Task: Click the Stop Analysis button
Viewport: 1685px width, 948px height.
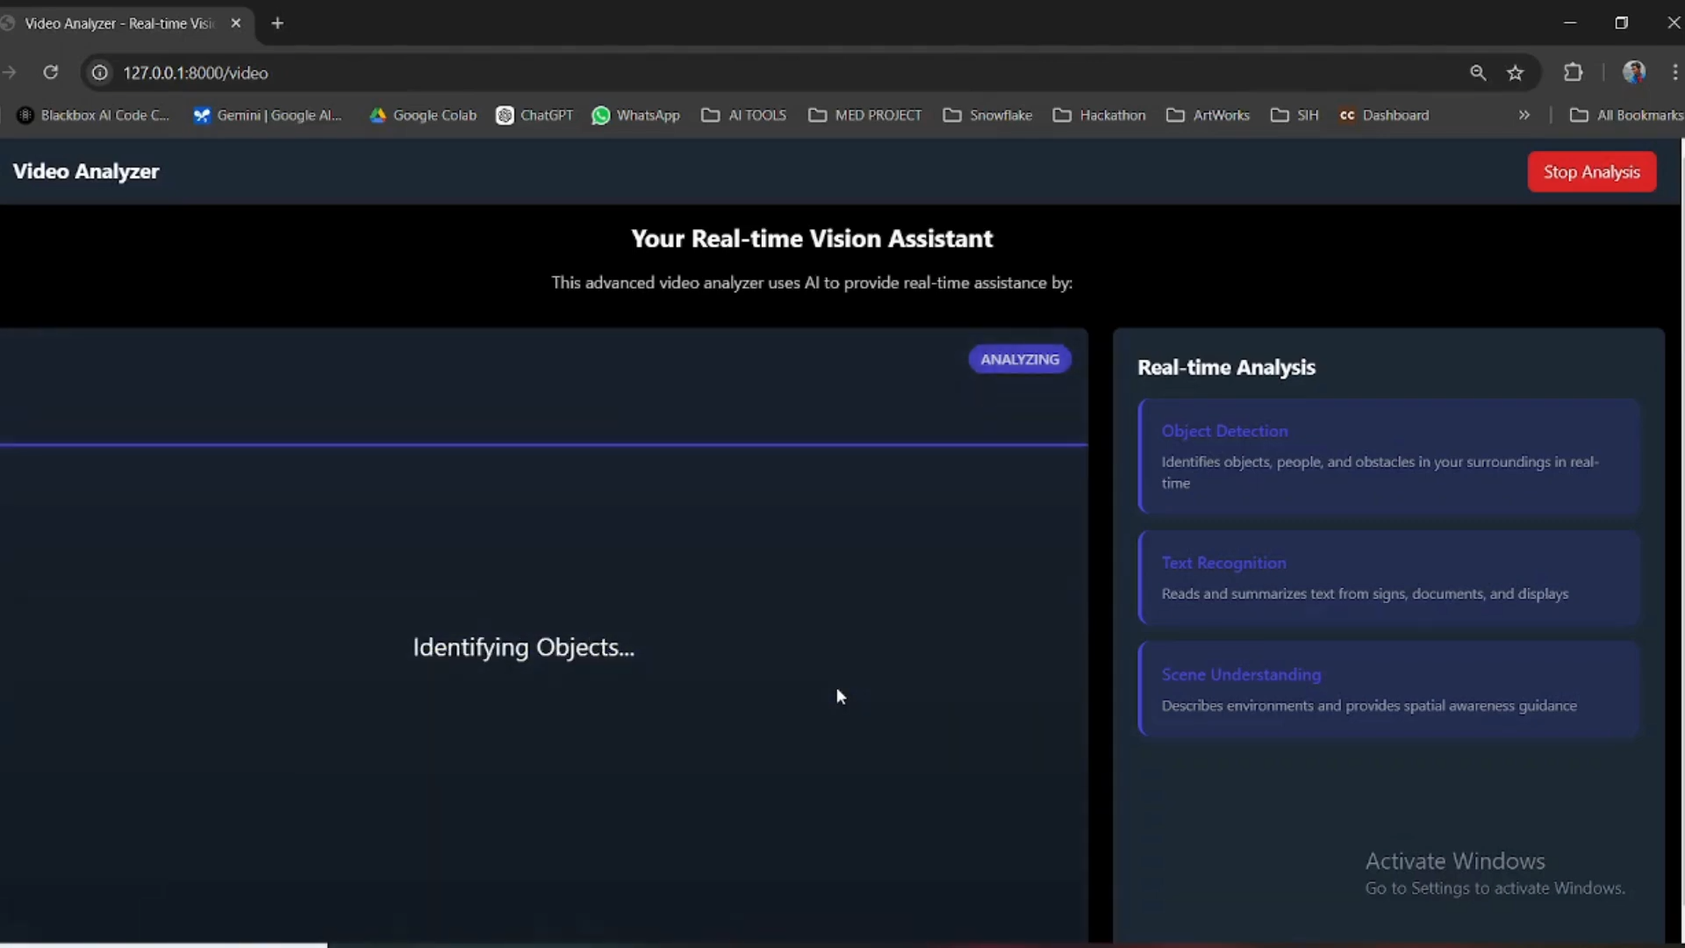Action: pyautogui.click(x=1591, y=172)
